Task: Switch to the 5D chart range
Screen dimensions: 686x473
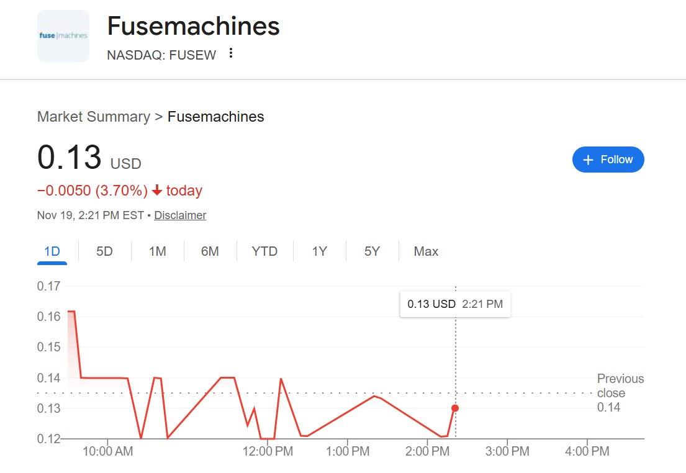Action: point(104,251)
